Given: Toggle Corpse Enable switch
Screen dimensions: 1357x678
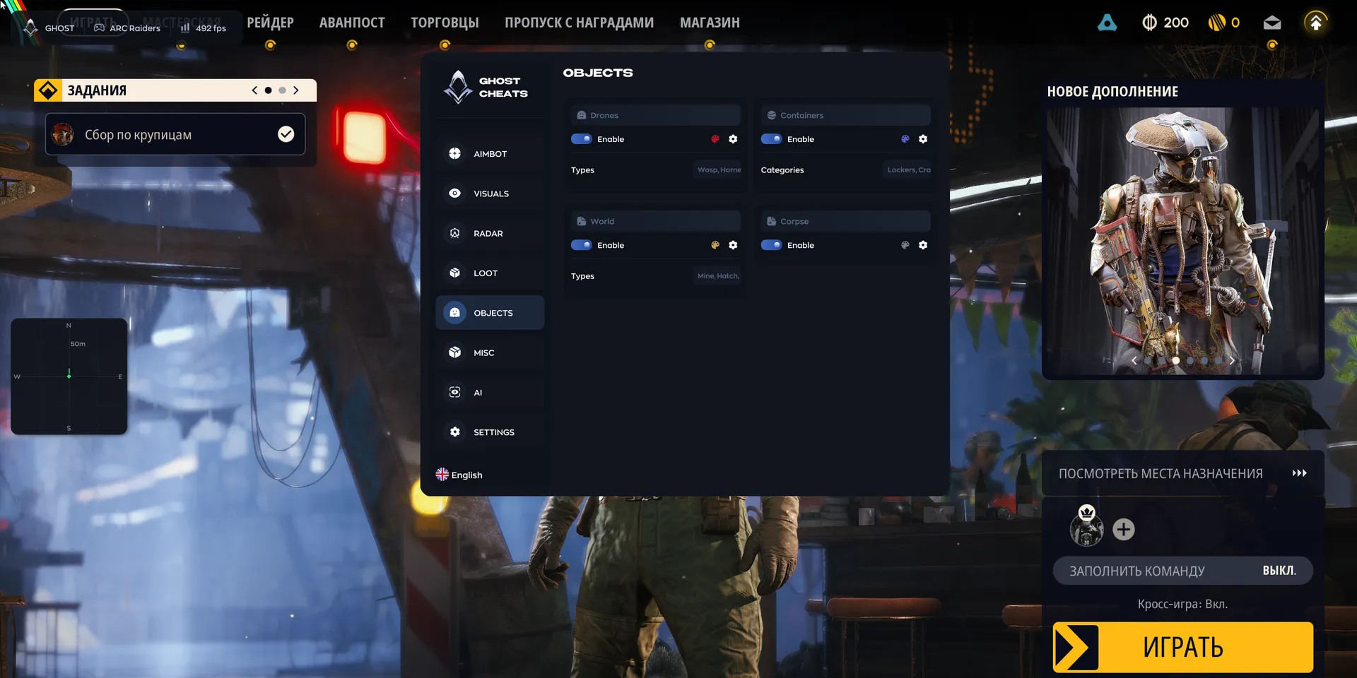Looking at the screenshot, I should (x=771, y=245).
